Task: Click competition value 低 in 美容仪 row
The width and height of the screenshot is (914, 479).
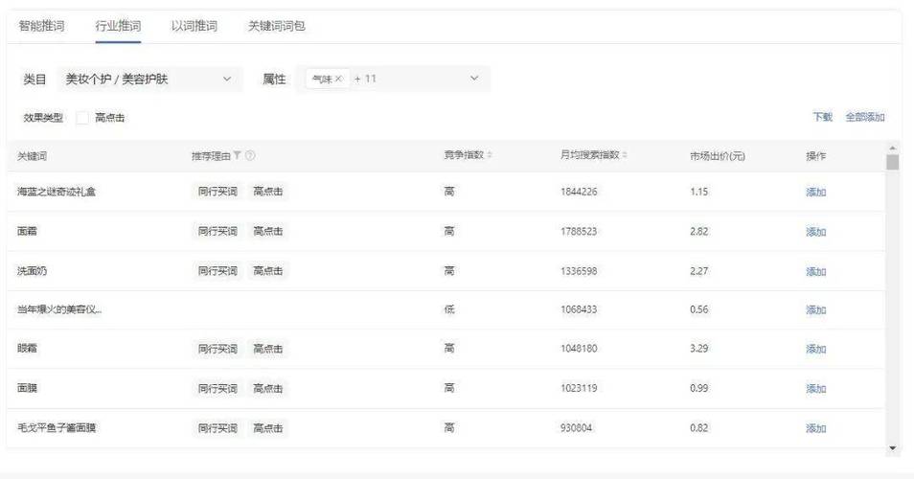Action: [x=448, y=309]
